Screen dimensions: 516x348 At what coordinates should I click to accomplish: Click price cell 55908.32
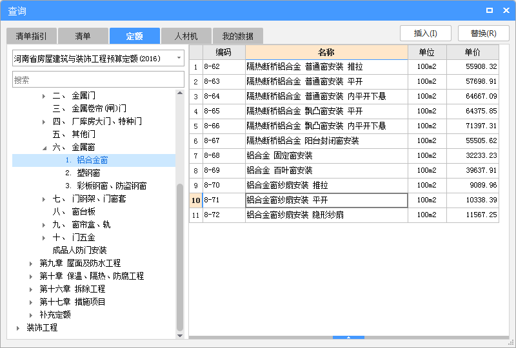click(473, 67)
